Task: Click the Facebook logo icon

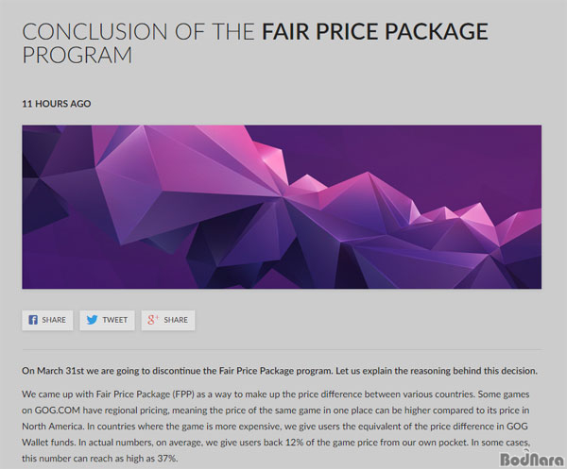Action: [33, 320]
